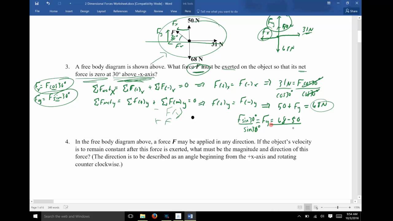Click the vertical scrollbar down arrow

(x=360, y=197)
